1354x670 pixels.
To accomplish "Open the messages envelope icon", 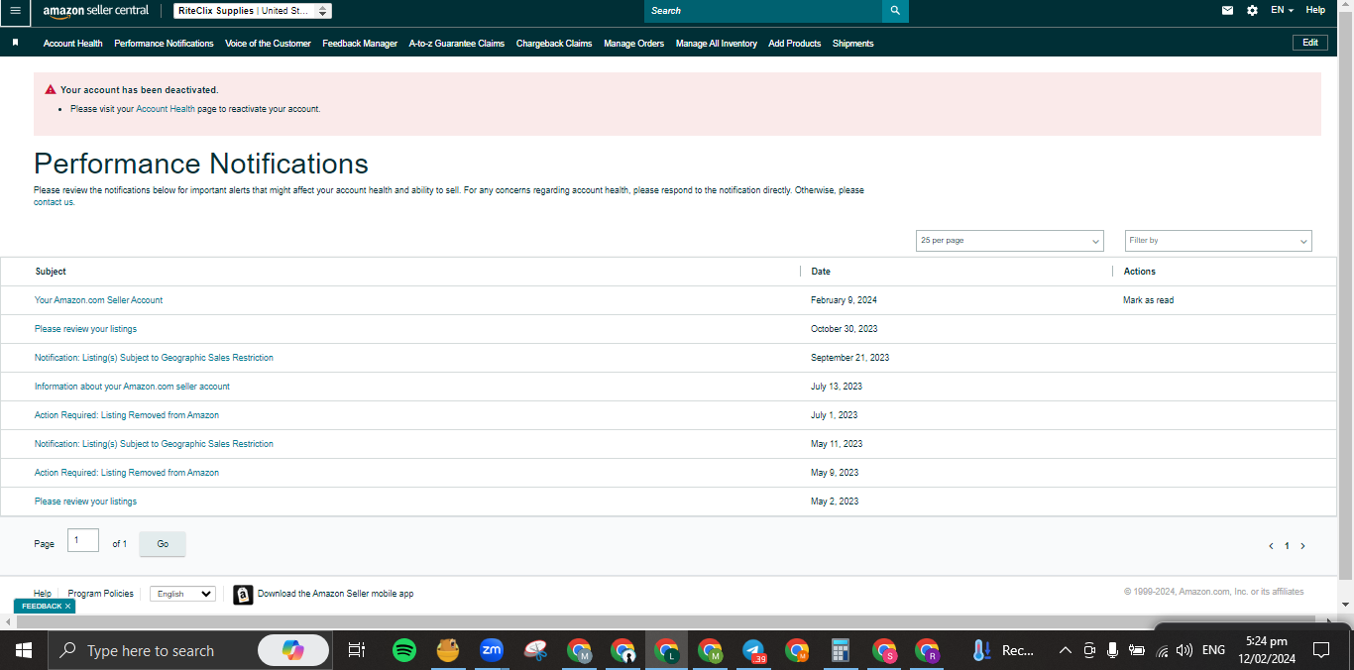I will click(1227, 10).
